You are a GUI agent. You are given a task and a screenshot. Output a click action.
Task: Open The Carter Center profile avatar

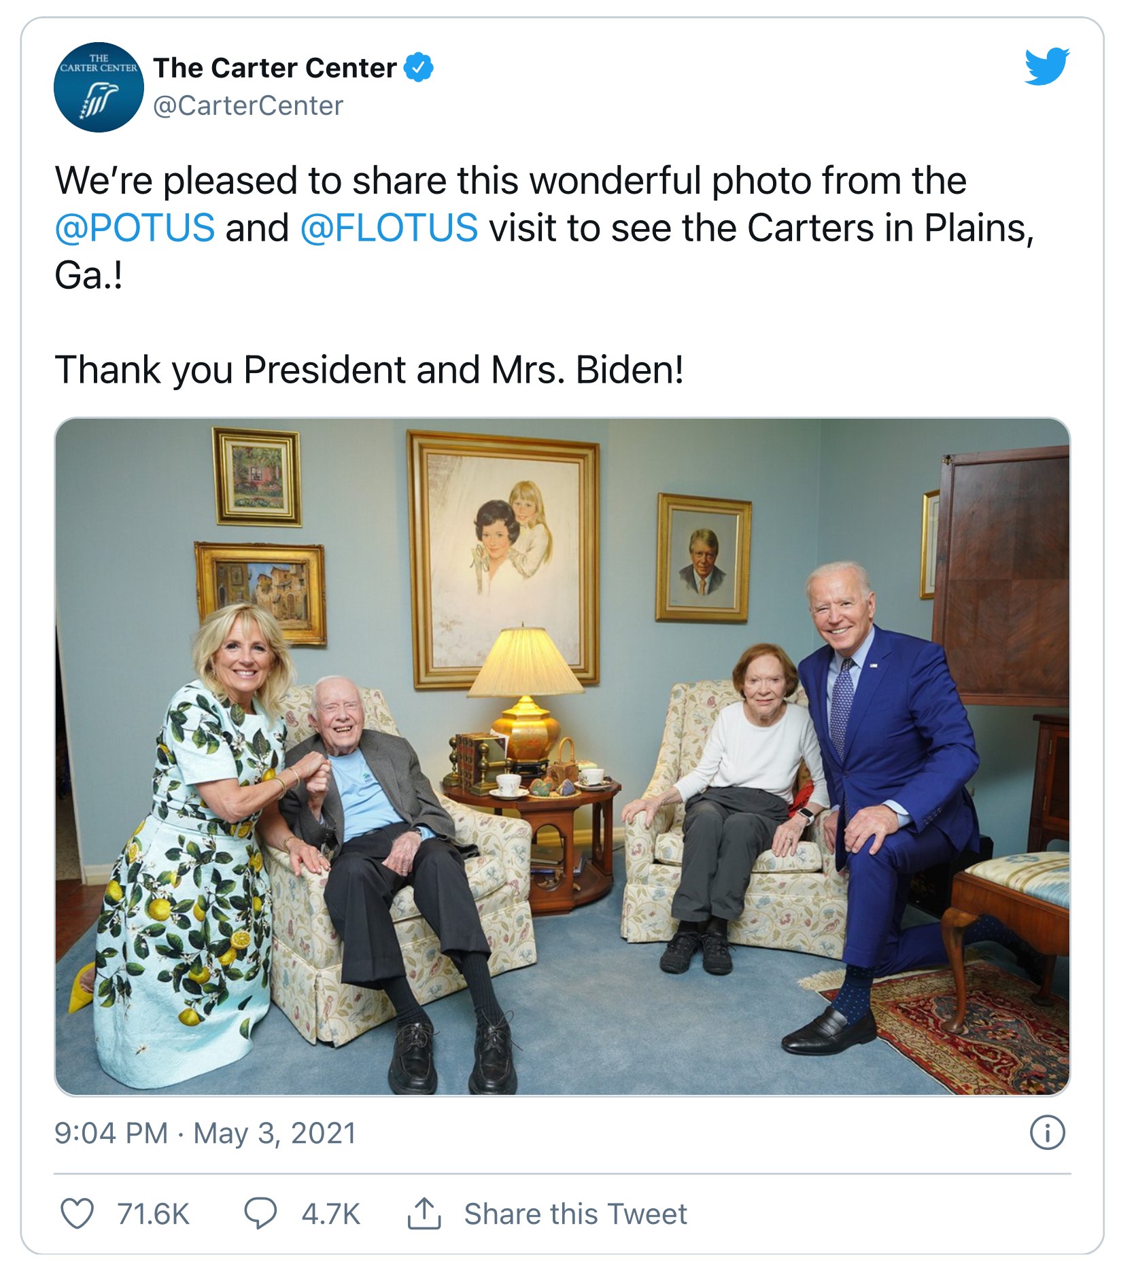click(99, 87)
